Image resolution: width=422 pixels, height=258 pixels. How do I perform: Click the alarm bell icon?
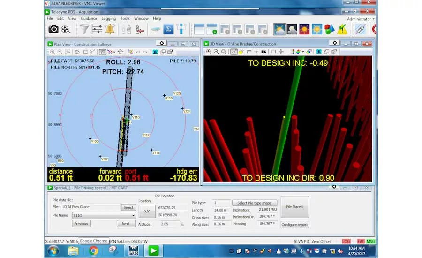point(110,29)
